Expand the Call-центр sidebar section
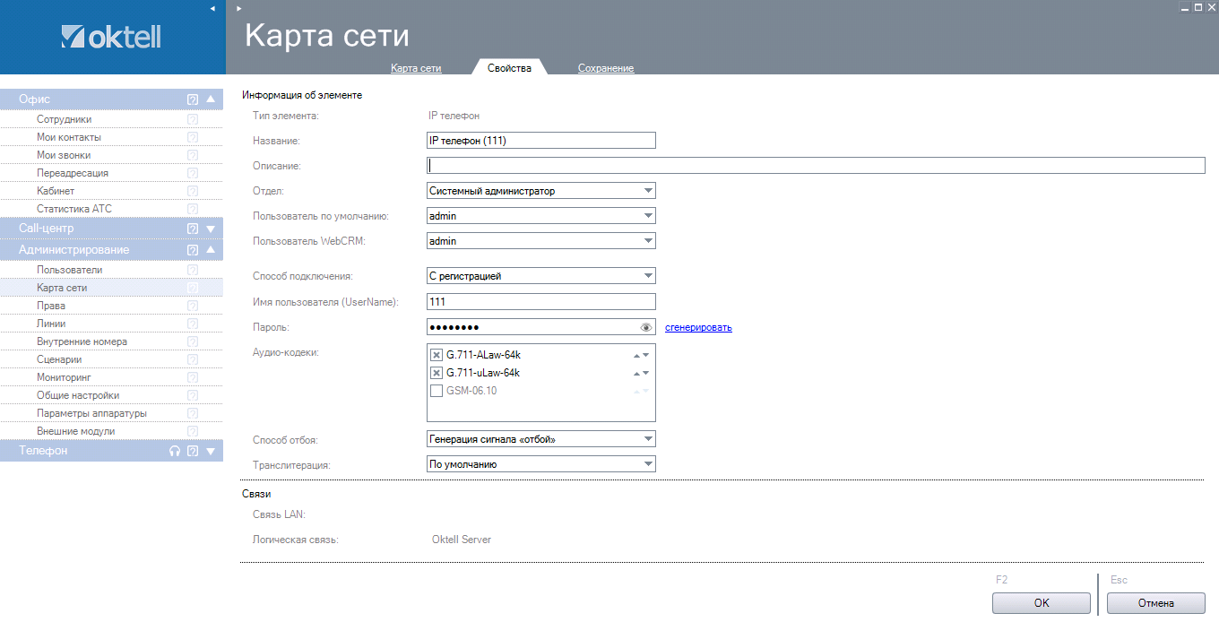 [211, 229]
